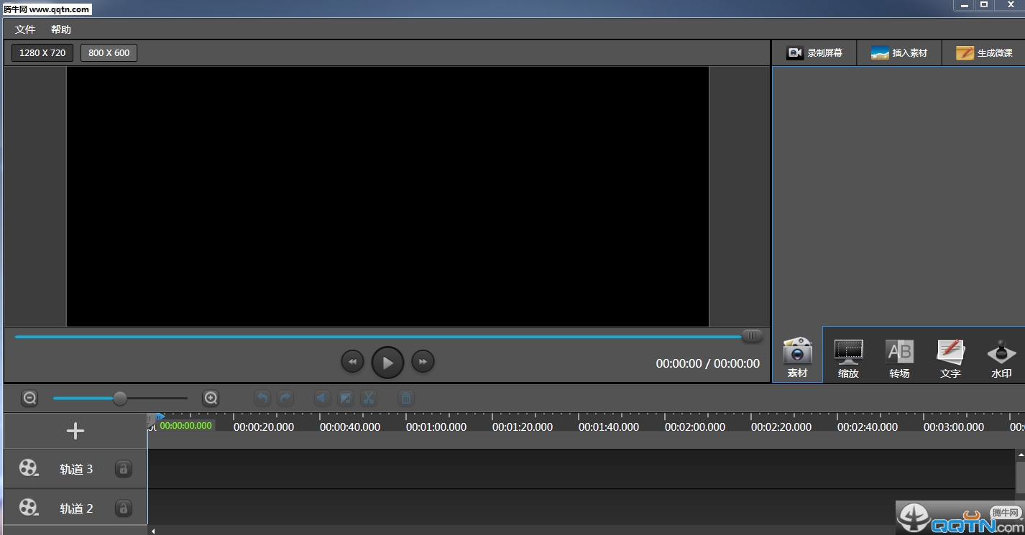
Task: Select the 轨道 2 track label
Action: pyautogui.click(x=76, y=508)
